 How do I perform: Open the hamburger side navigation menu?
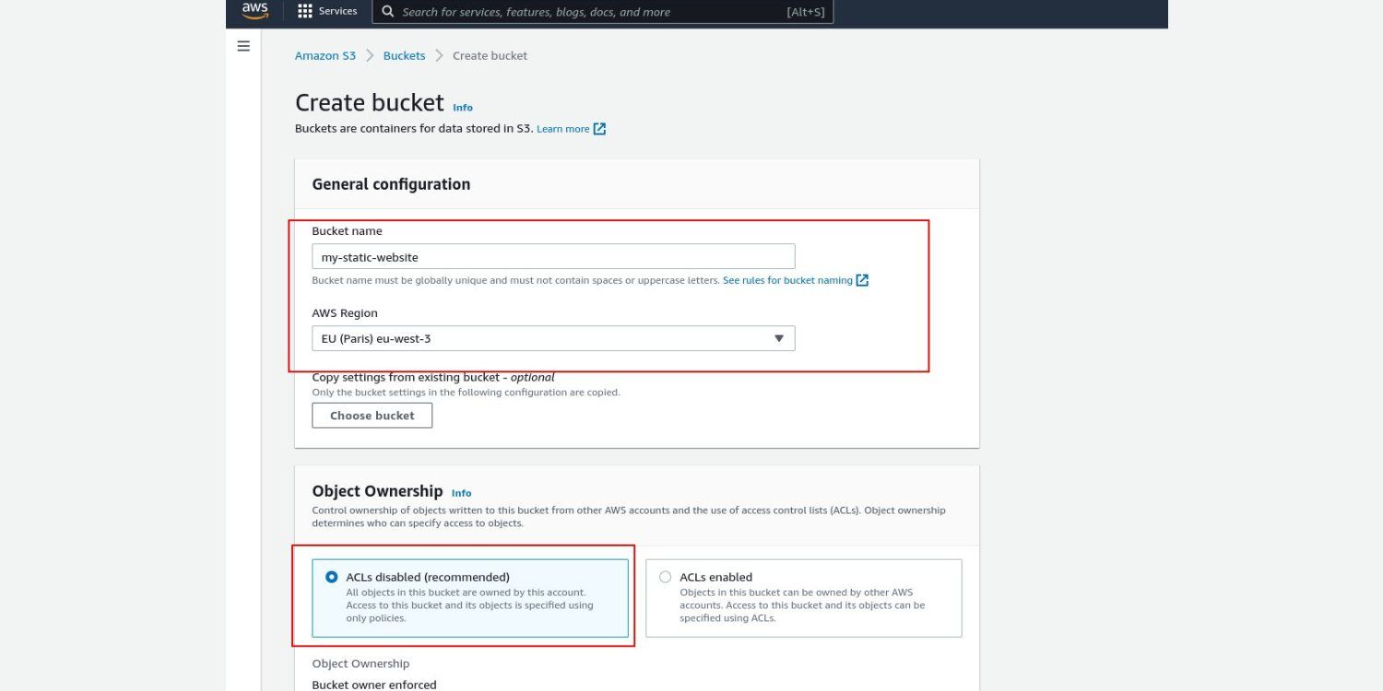coord(243,46)
